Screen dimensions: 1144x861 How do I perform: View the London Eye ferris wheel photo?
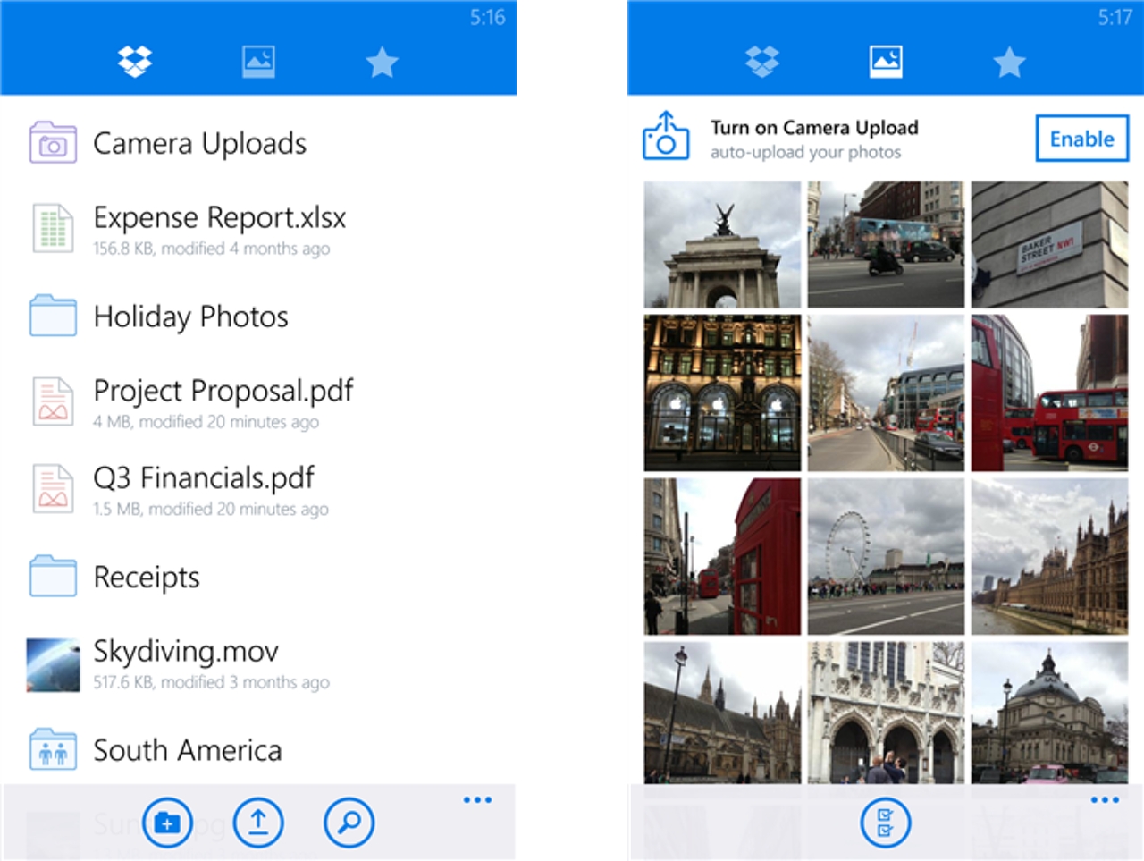[886, 556]
